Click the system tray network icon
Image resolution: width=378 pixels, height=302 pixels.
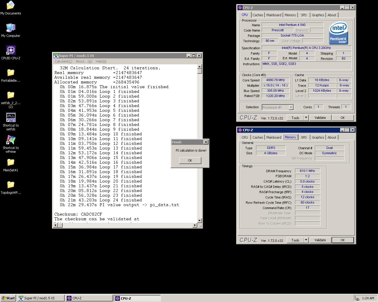357,298
